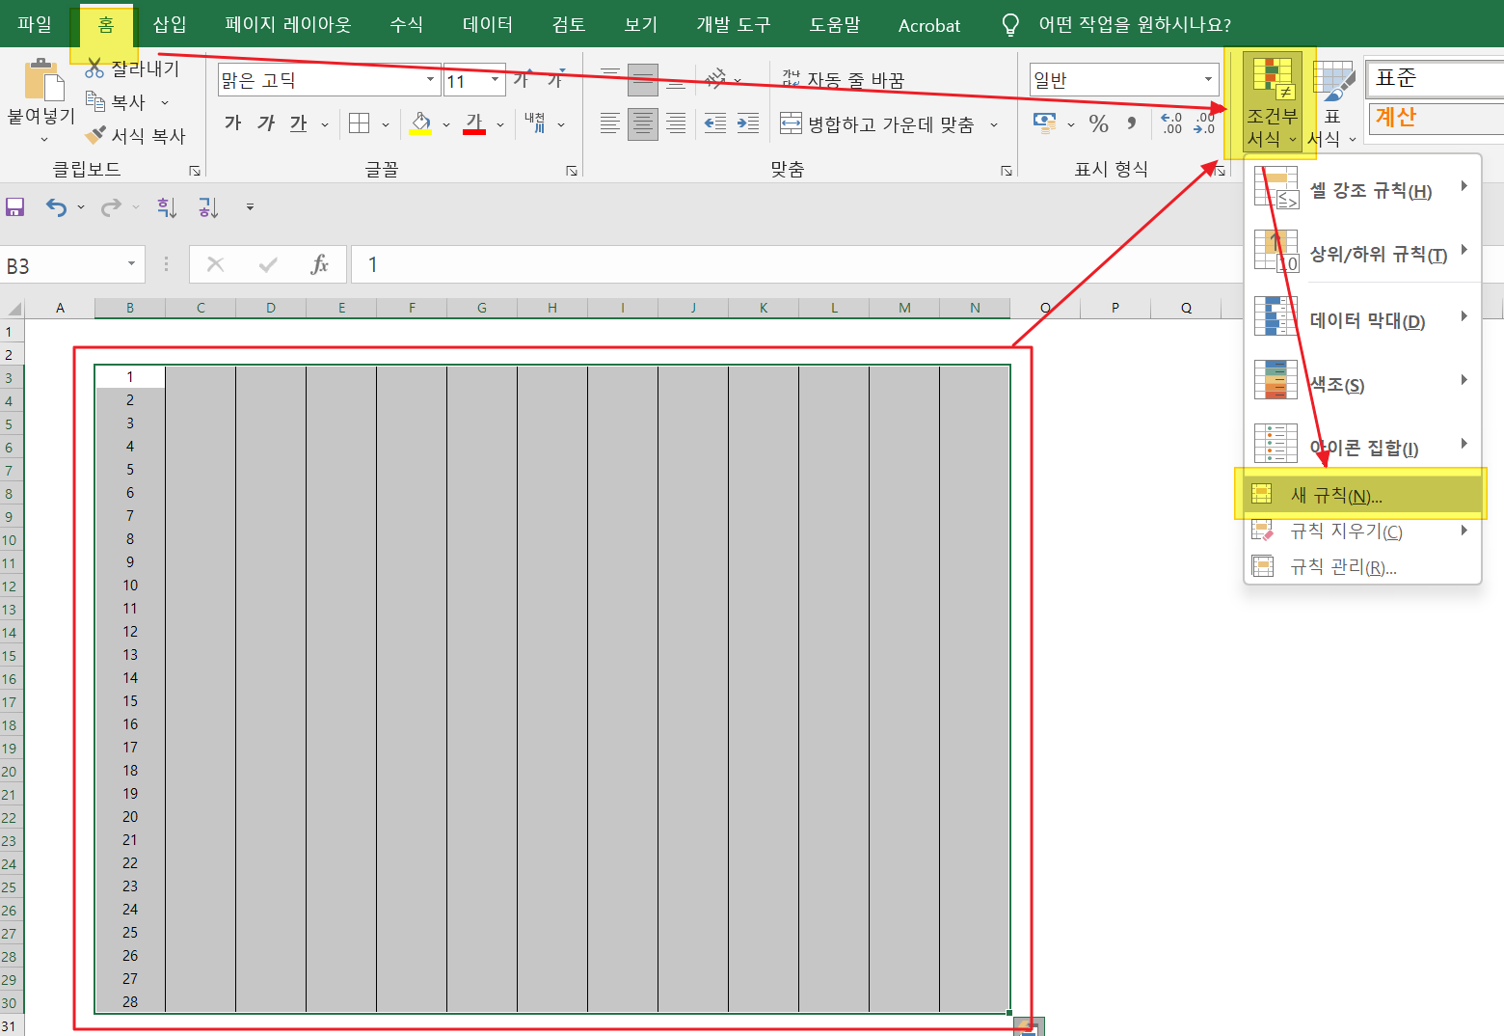
Task: Apply the Calculation (계산) cell style
Action: (x=1435, y=118)
